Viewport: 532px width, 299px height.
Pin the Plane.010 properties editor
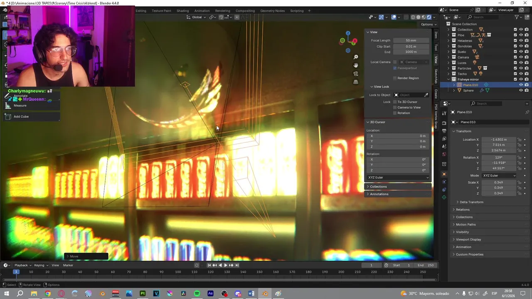527,112
